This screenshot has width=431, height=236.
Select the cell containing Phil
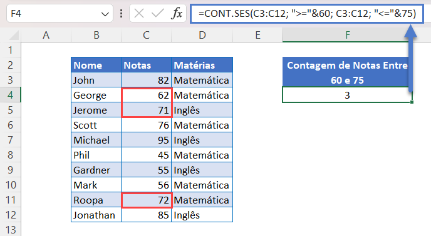point(96,155)
